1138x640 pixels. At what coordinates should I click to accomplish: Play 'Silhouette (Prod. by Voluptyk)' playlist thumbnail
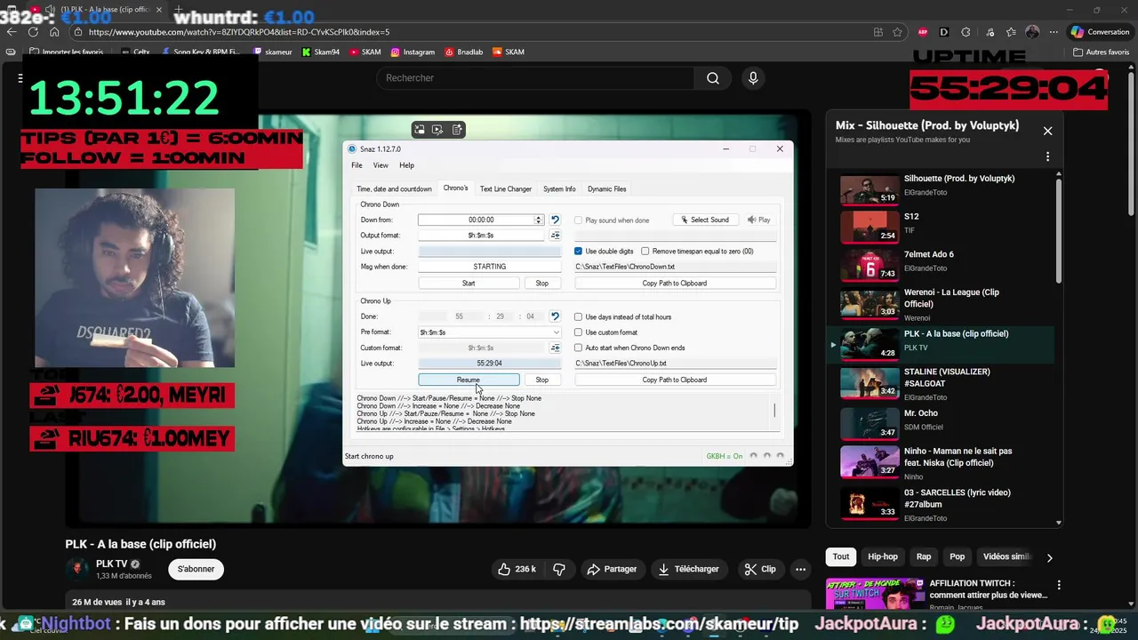click(x=870, y=190)
